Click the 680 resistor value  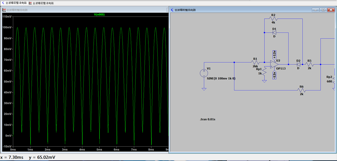(x=330, y=81)
